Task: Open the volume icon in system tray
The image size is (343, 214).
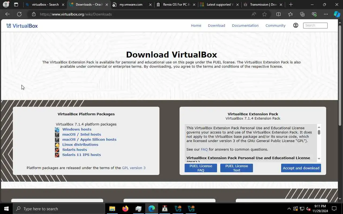Action: (x=308, y=209)
